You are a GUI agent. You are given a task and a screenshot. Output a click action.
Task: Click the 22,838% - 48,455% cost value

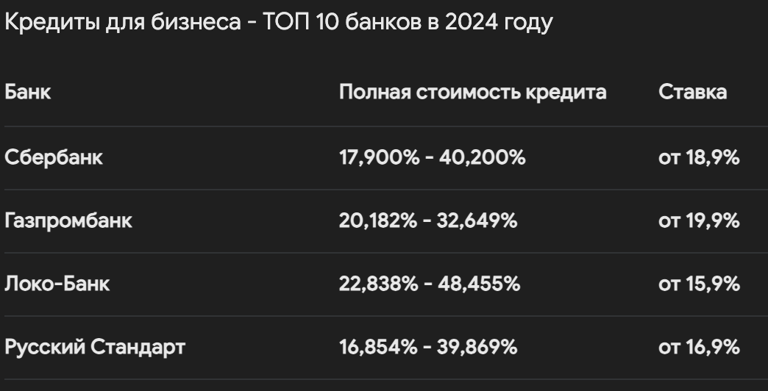click(430, 284)
